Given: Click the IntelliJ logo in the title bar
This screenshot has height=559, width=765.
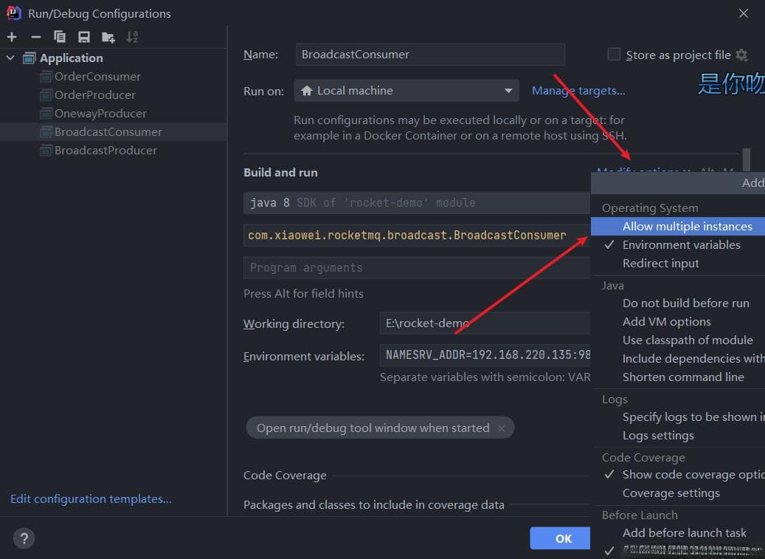Looking at the screenshot, I should pyautogui.click(x=14, y=13).
